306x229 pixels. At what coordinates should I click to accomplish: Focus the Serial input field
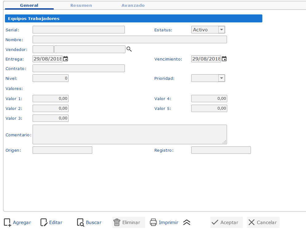(x=78, y=30)
